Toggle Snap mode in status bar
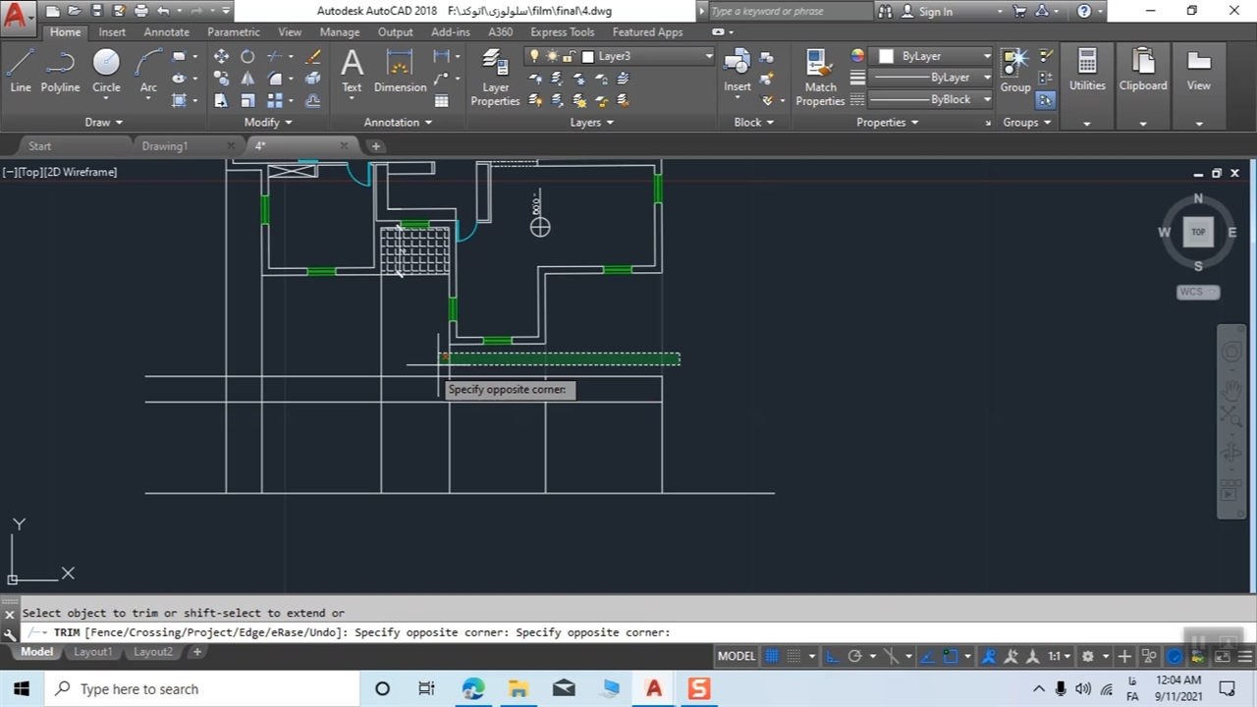This screenshot has height=707, width=1257. click(x=794, y=656)
